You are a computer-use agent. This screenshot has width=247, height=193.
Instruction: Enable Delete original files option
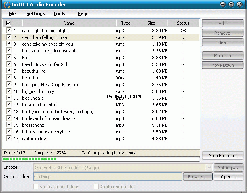(x=96, y=186)
